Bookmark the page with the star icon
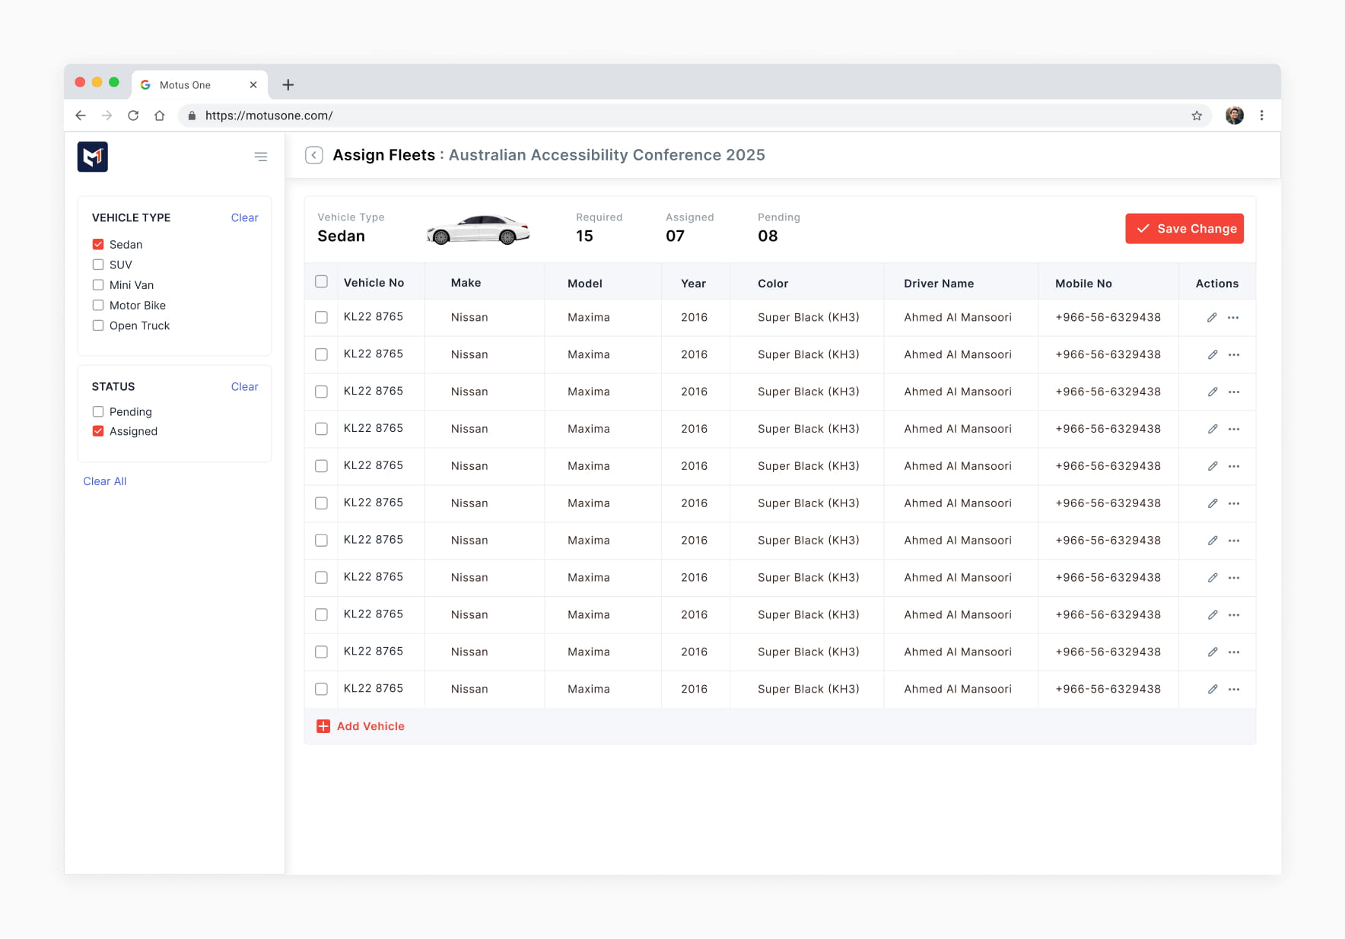This screenshot has height=939, width=1345. [1197, 116]
